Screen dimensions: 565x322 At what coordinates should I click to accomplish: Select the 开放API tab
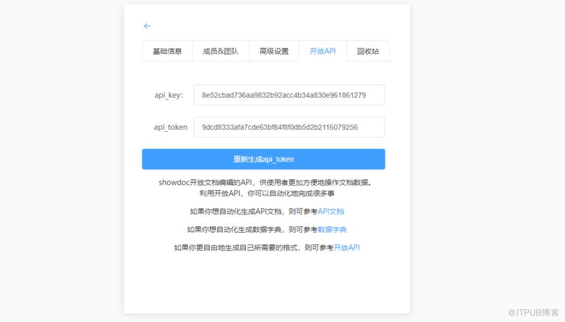(323, 51)
